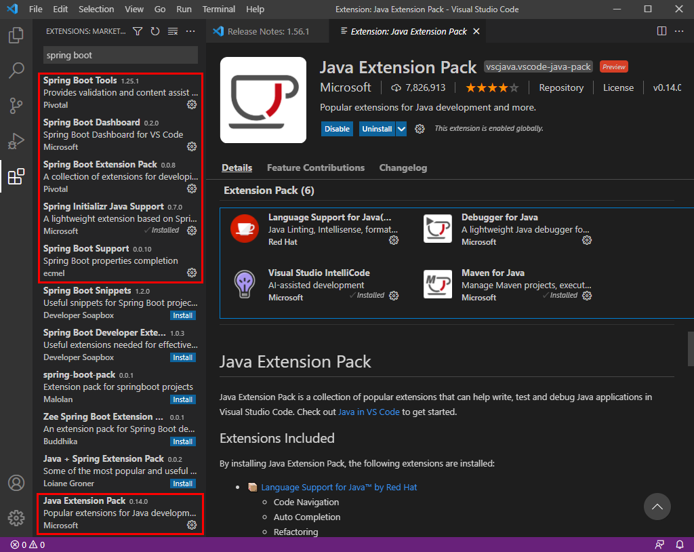Open the Repository link
Screen dimensions: 694x552
[561, 87]
